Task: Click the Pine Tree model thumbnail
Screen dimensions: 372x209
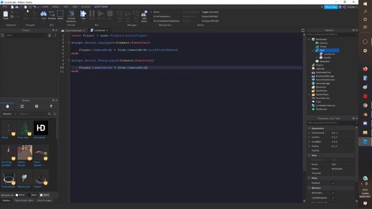Action: tap(24, 128)
